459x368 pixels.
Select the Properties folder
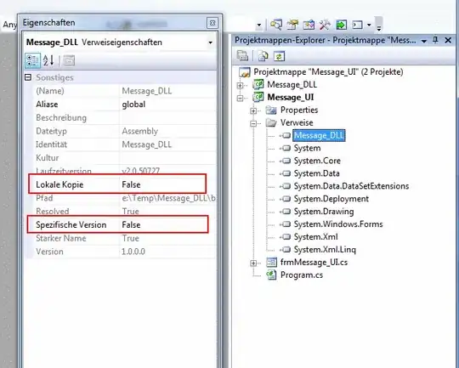299,110
